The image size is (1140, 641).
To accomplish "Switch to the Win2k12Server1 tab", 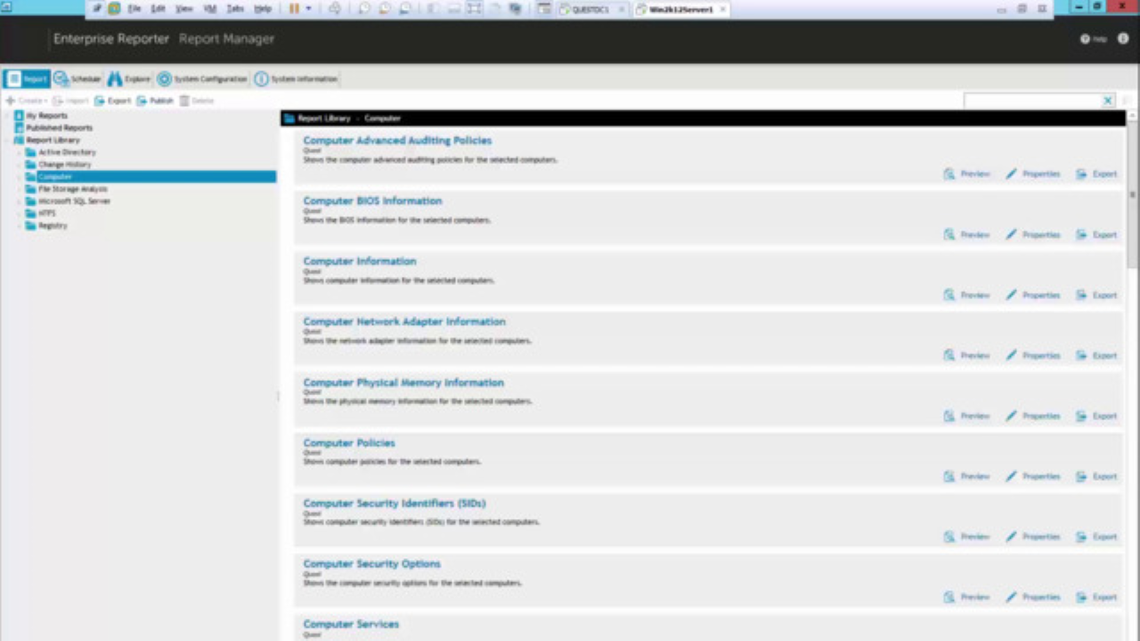I will (x=680, y=9).
